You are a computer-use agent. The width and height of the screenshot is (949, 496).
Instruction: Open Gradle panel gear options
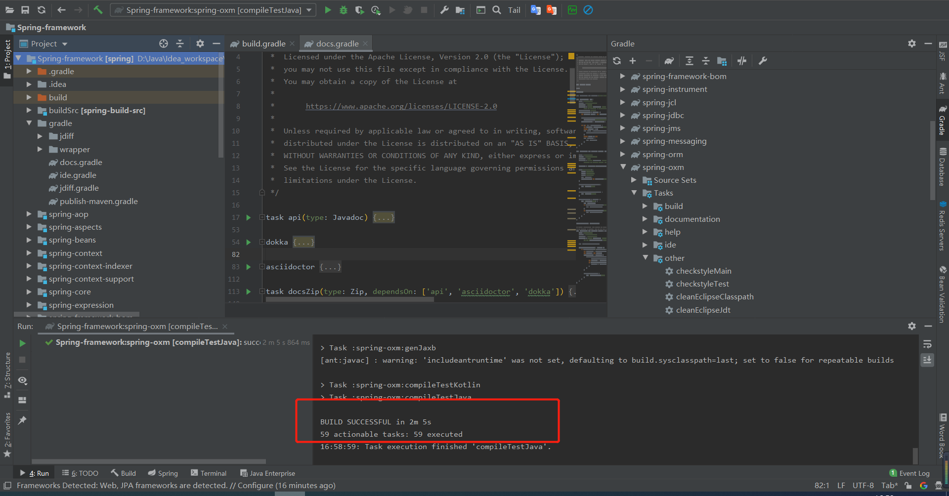point(912,43)
